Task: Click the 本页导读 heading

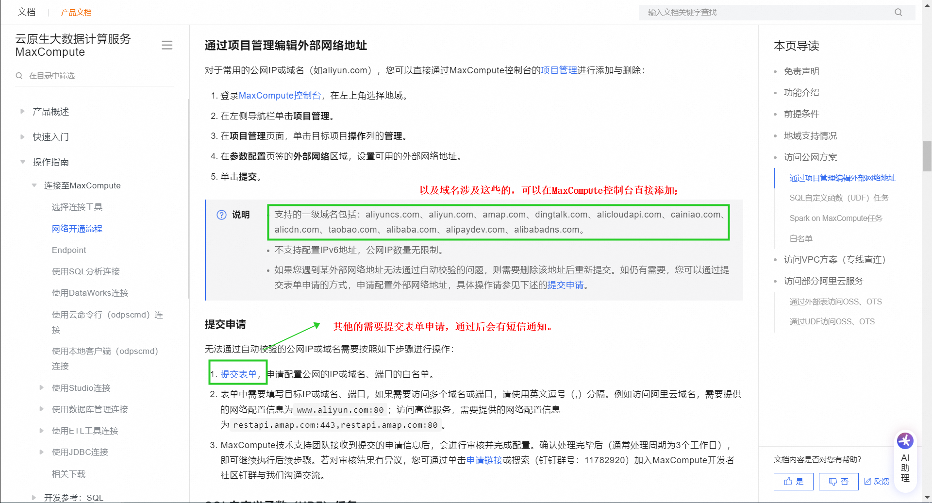Action: pyautogui.click(x=796, y=46)
